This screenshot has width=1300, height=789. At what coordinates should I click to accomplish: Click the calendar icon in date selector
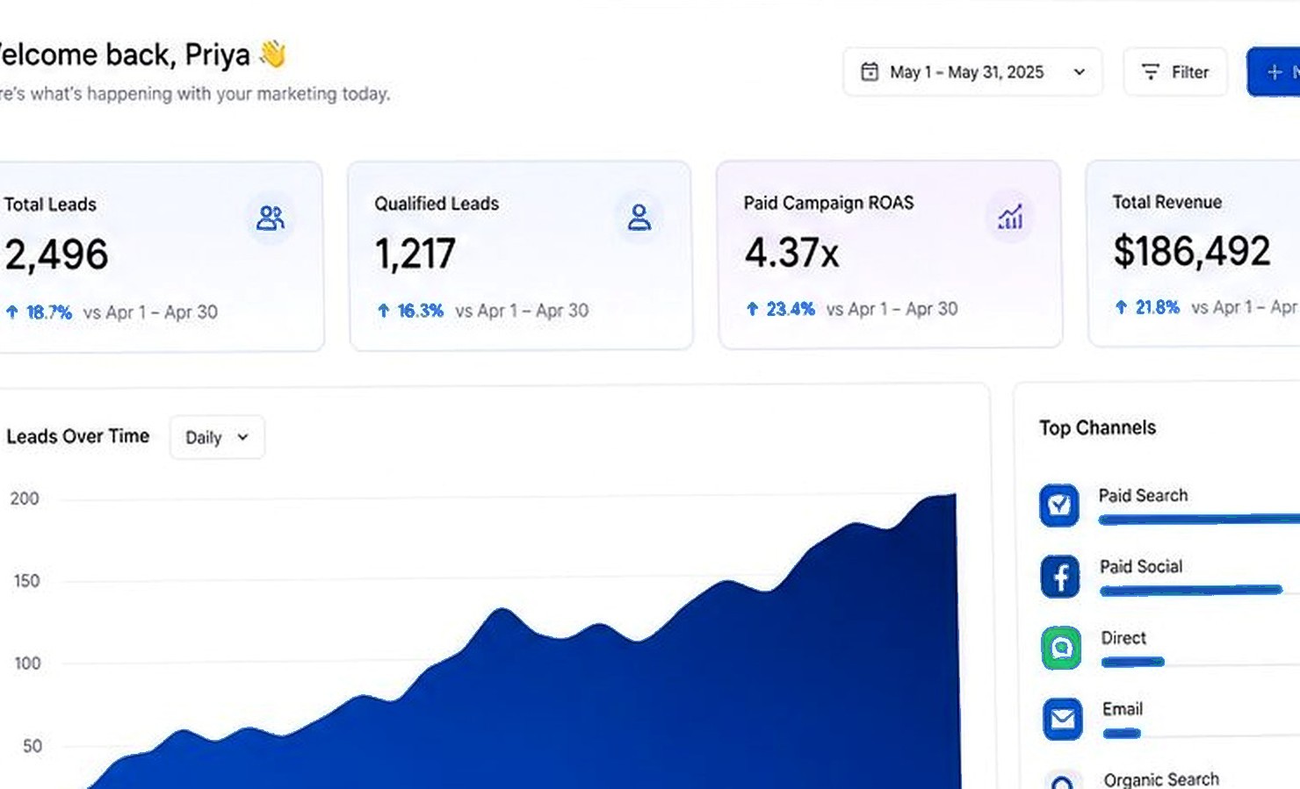[x=869, y=72]
